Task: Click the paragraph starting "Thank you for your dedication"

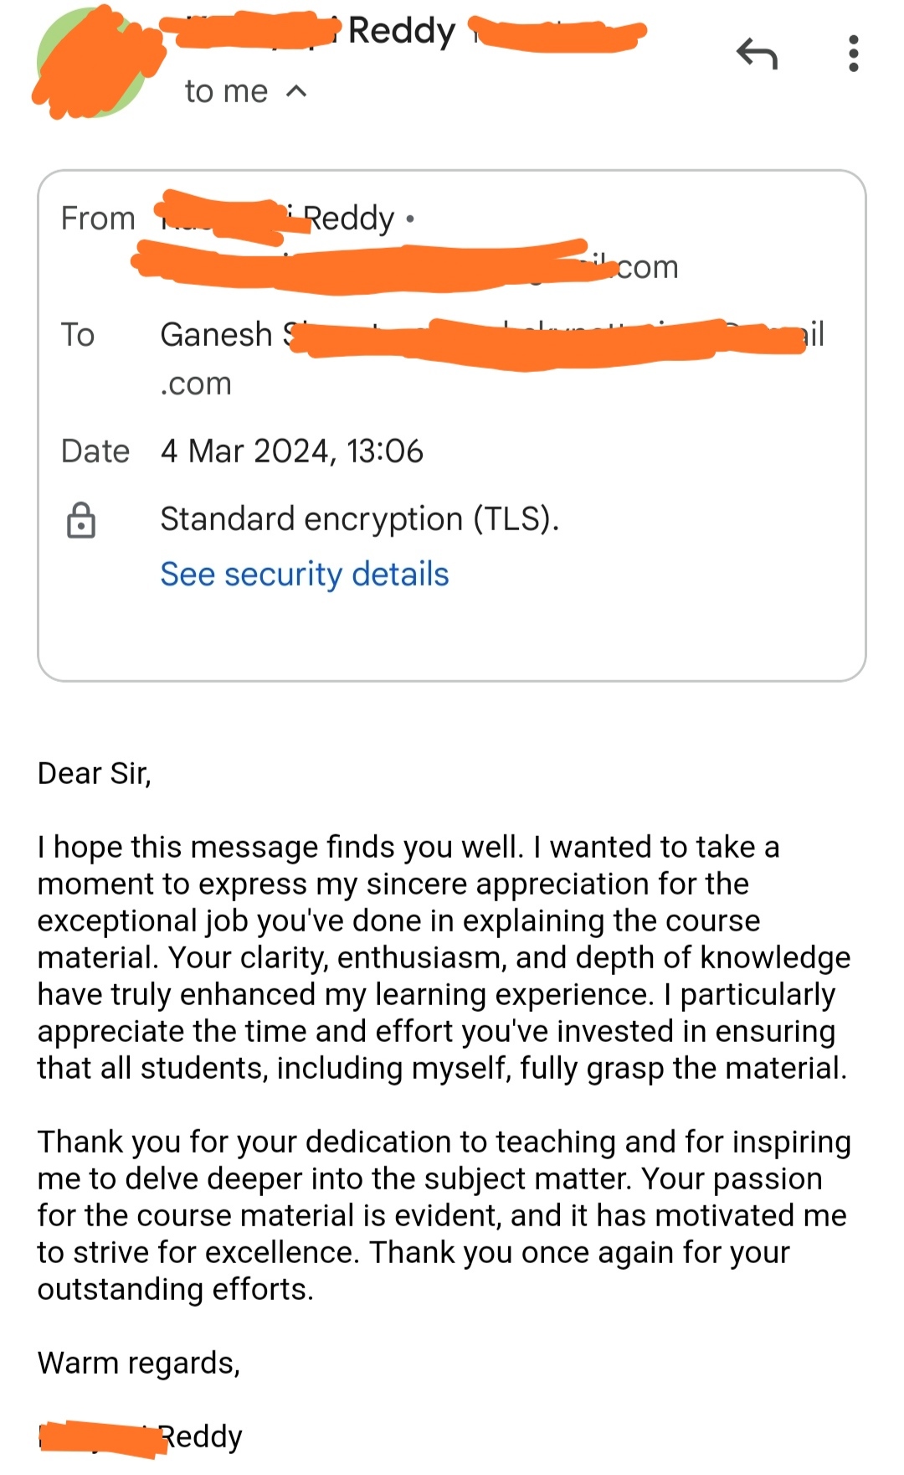Action: (444, 1215)
